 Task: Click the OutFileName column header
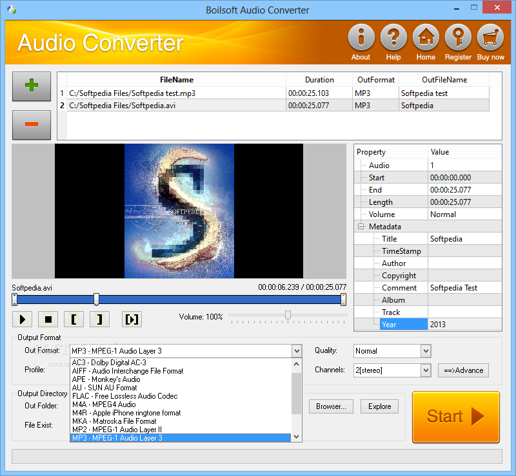(x=444, y=80)
